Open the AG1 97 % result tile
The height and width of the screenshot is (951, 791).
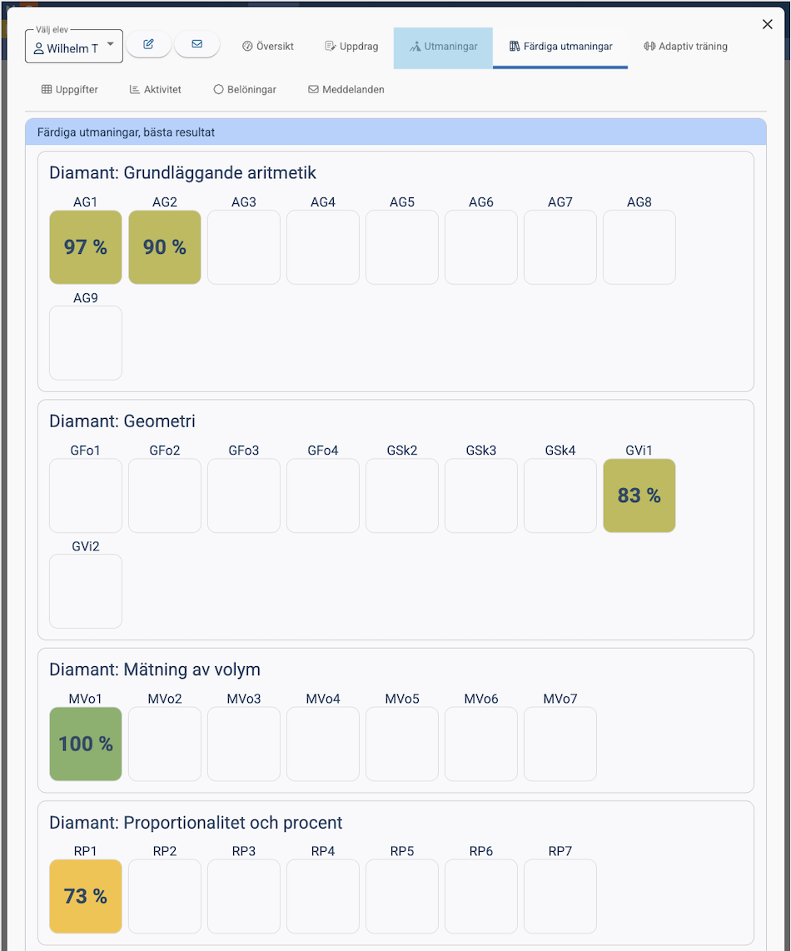pos(86,247)
